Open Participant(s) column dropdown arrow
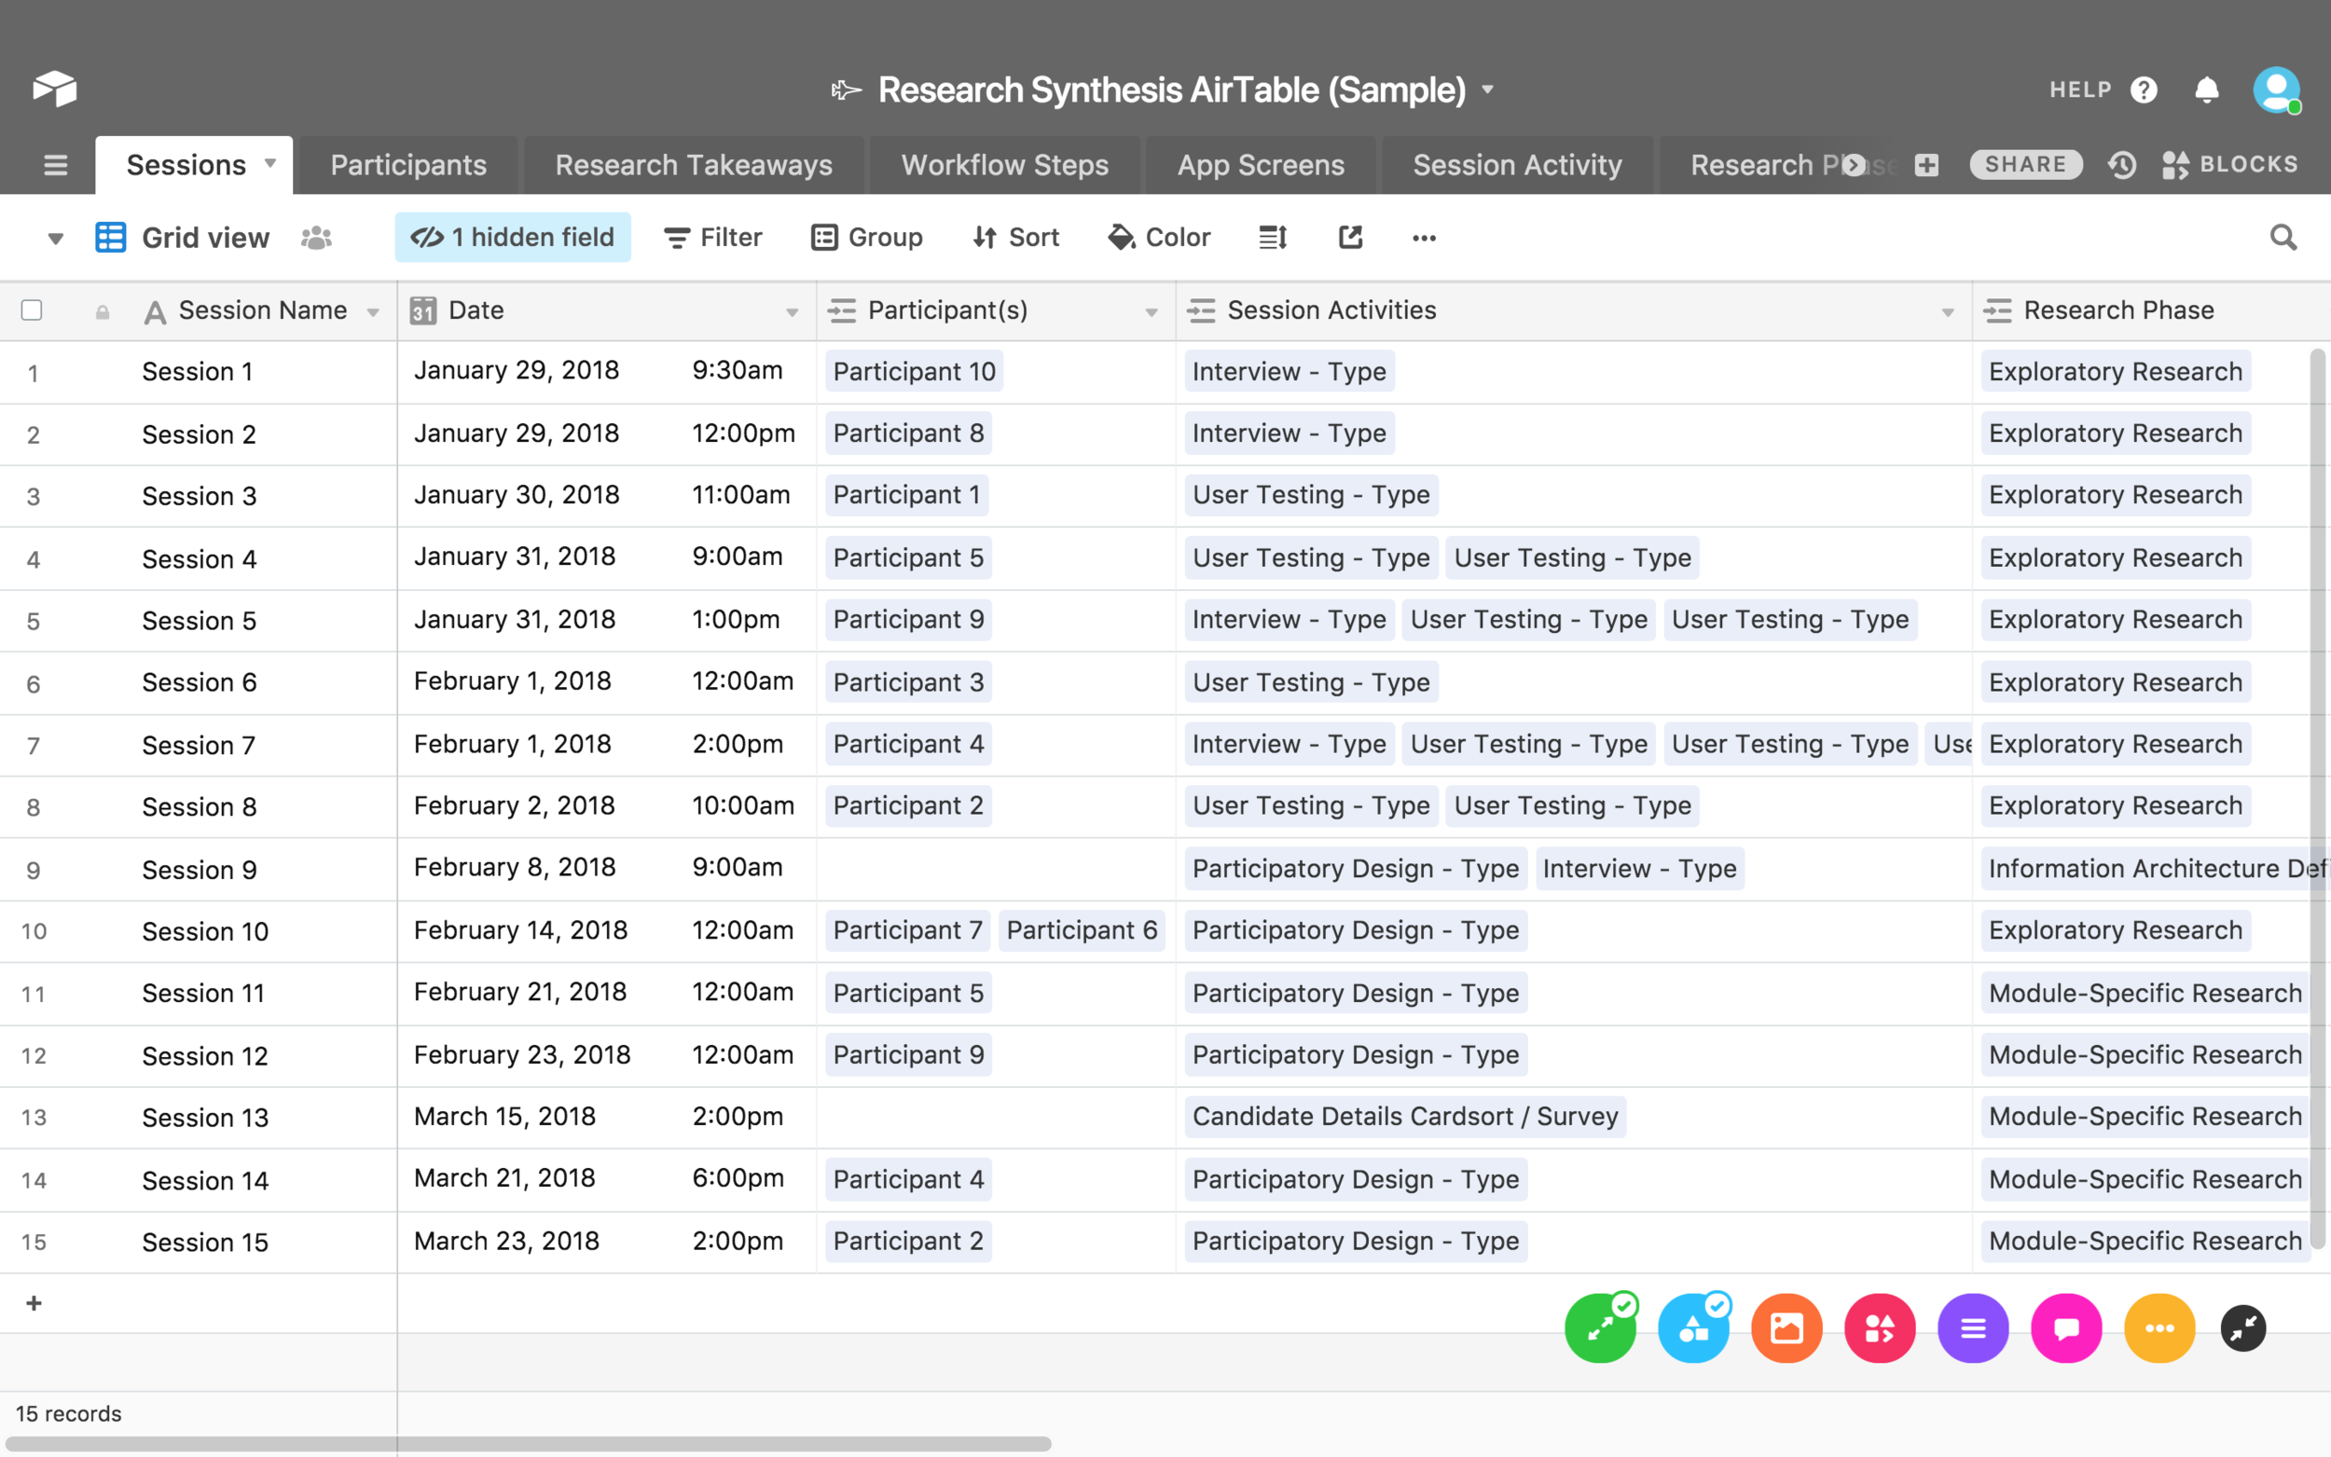This screenshot has width=2331, height=1457. 1152,312
